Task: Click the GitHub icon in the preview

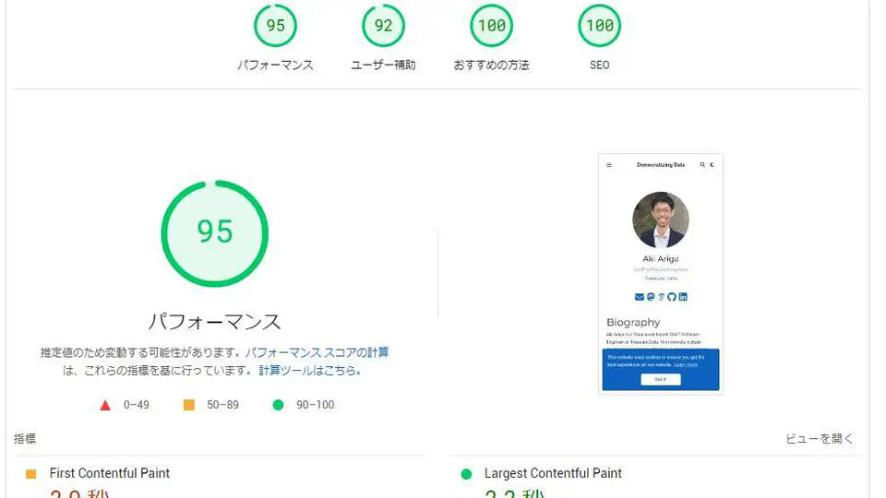Action: (672, 297)
